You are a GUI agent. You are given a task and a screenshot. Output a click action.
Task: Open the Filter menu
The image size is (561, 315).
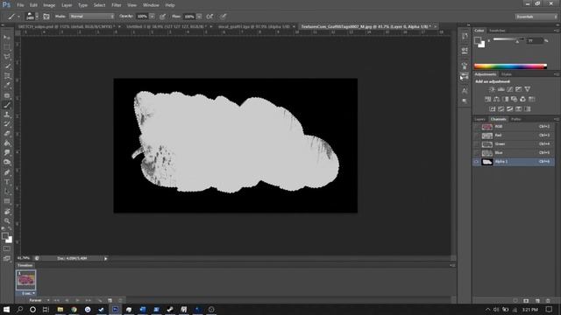click(x=117, y=5)
